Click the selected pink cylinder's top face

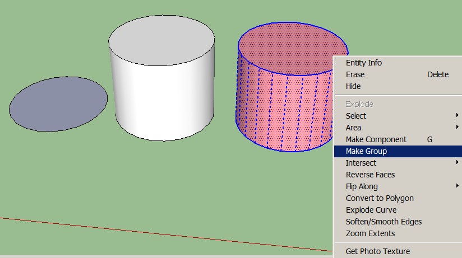(x=286, y=48)
